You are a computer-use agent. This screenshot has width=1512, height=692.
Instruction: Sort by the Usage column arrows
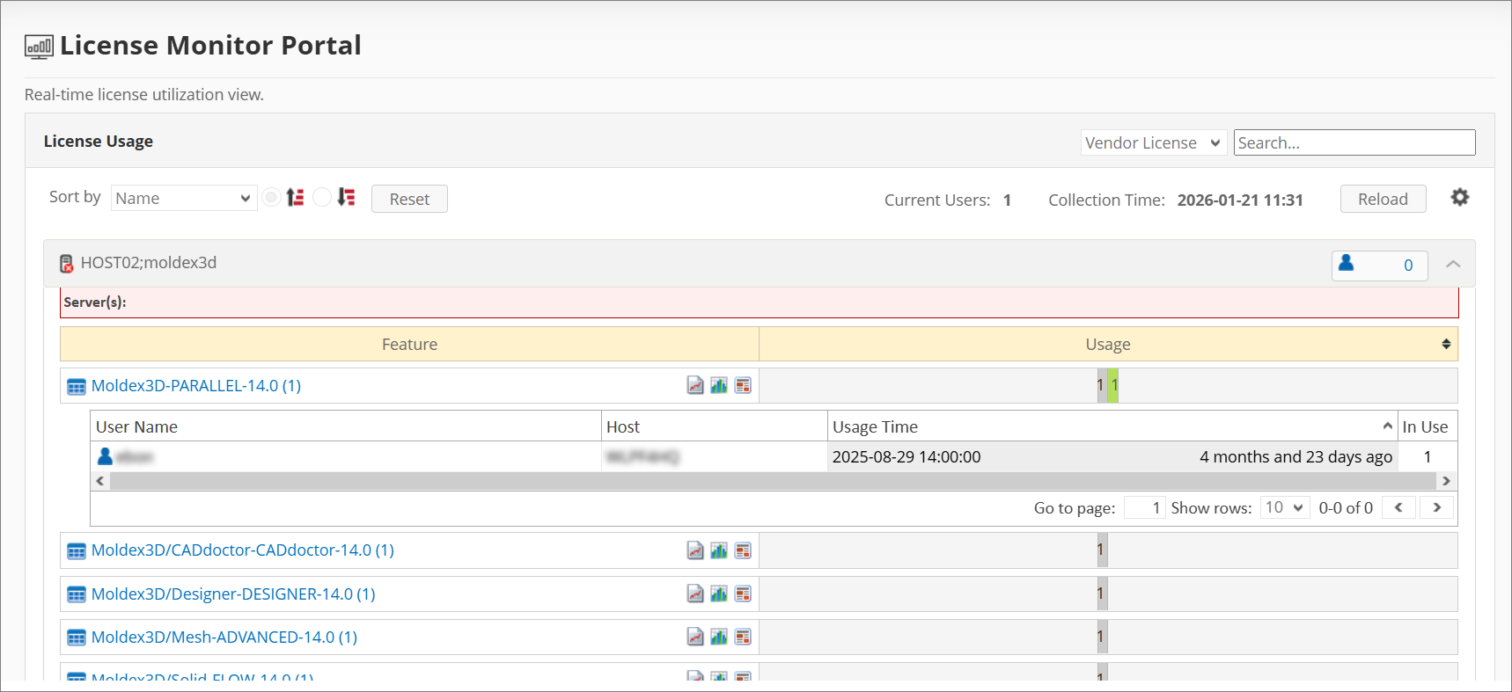tap(1446, 344)
